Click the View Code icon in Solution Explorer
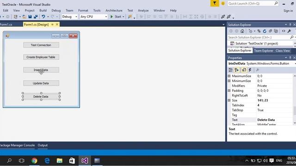Screen dimensions: 296x166 coord(284,31)
